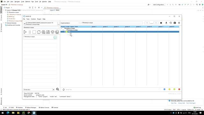Pause execution in MOKO SE toolbar
The height and width of the screenshot is (115, 204).
point(30,32)
